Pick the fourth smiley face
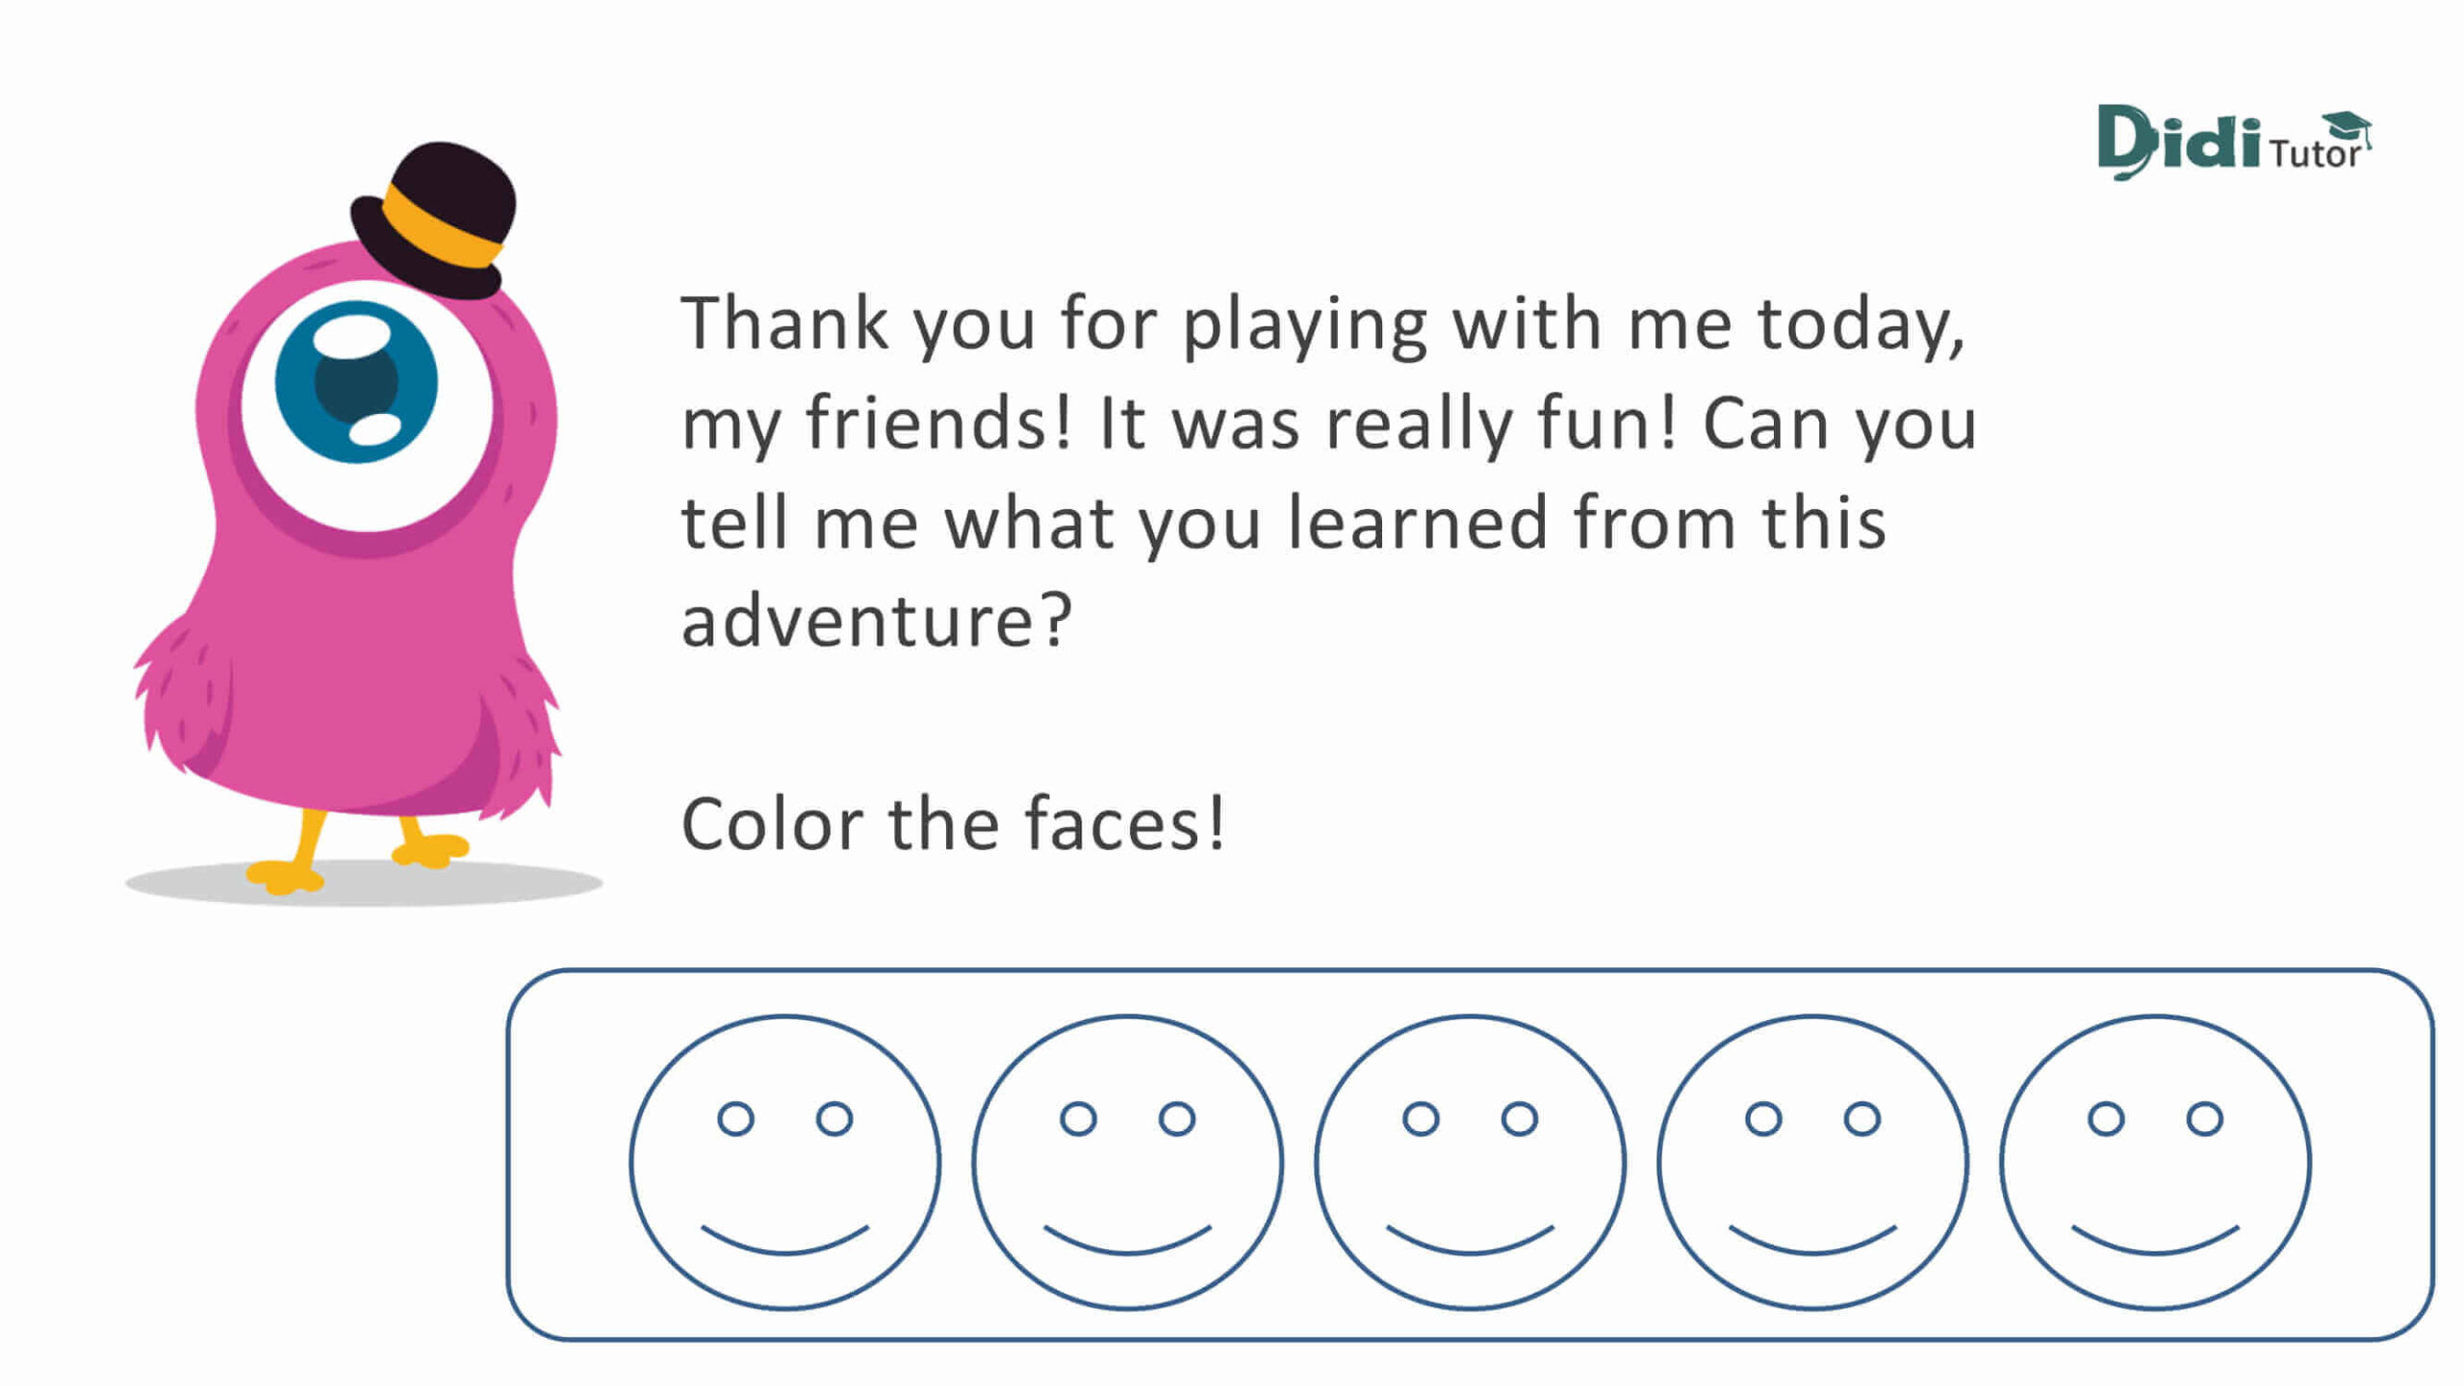This screenshot has width=2464, height=1386. point(1812,1162)
